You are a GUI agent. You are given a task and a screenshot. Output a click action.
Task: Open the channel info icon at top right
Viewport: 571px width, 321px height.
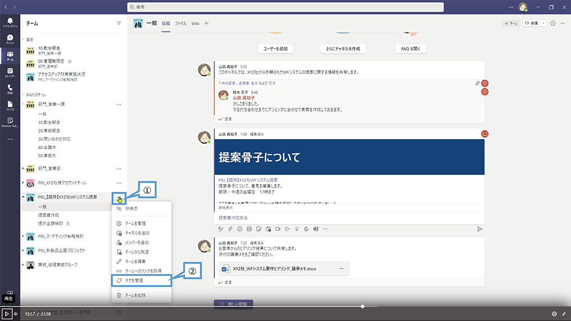[x=553, y=23]
